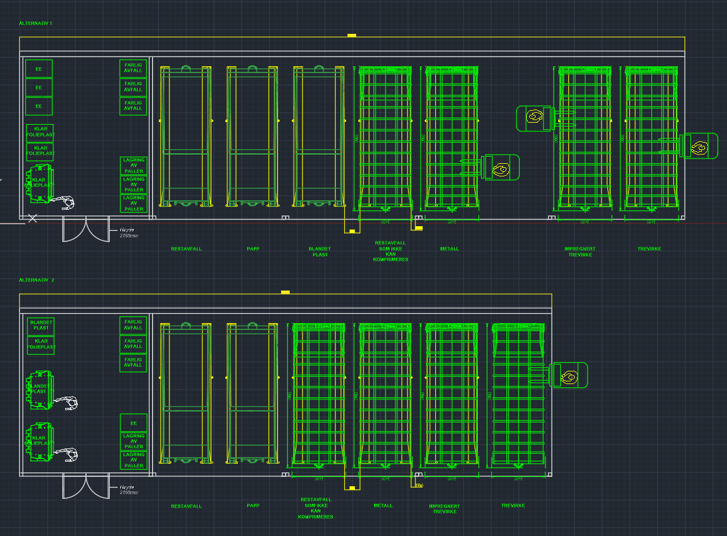Click the ALTERNATIV 2 title text
The height and width of the screenshot is (536, 727).
point(37,280)
